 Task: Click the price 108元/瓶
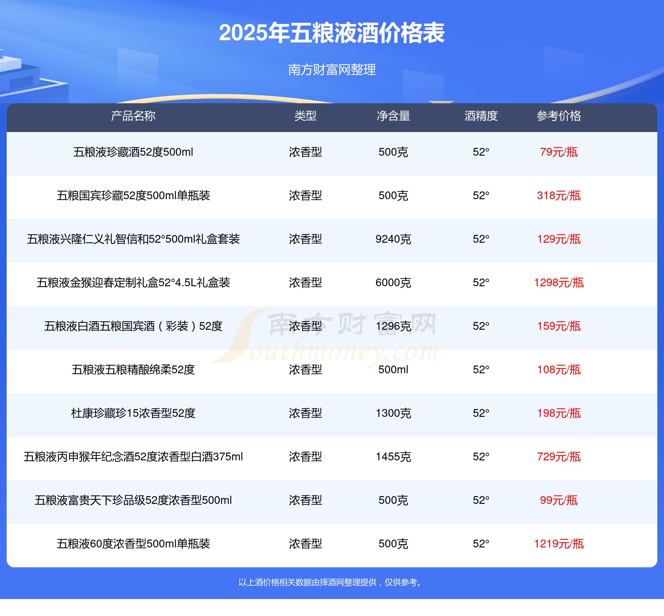tap(559, 370)
